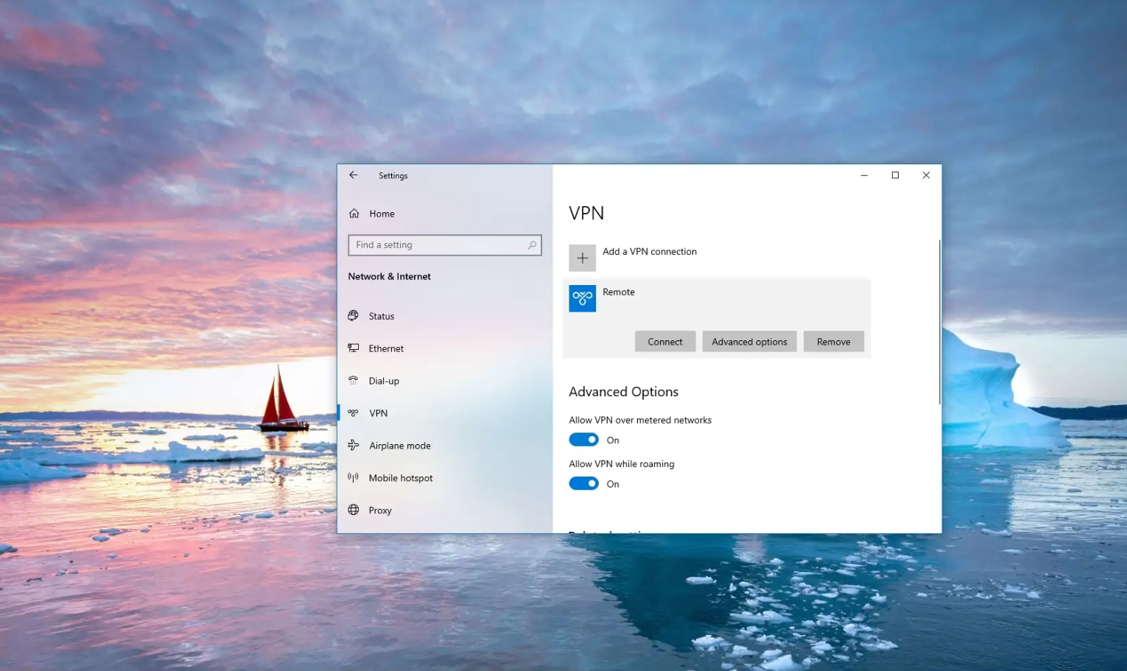Click the Mobile hotspot icon
The image size is (1127, 671).
pos(354,478)
